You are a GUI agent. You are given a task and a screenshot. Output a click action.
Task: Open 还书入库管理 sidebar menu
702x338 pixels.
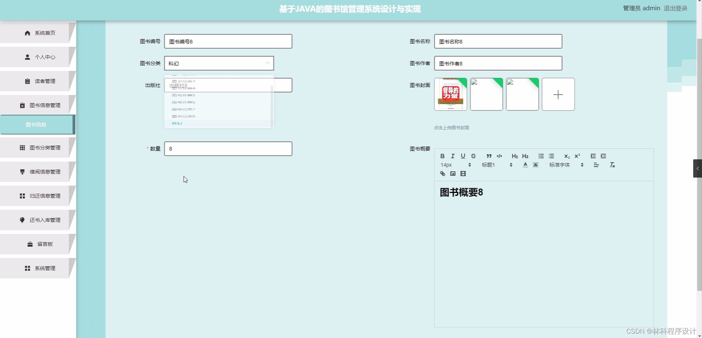pos(38,220)
